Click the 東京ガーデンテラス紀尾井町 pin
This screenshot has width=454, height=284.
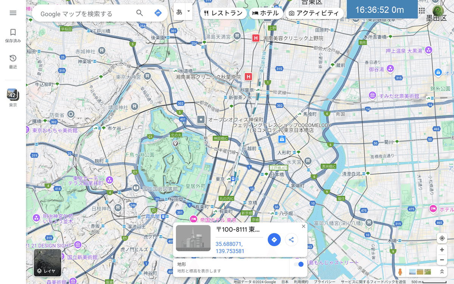110,179
